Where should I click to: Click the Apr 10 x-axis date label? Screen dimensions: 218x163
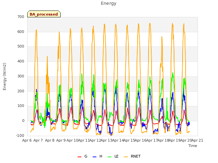[72, 140]
